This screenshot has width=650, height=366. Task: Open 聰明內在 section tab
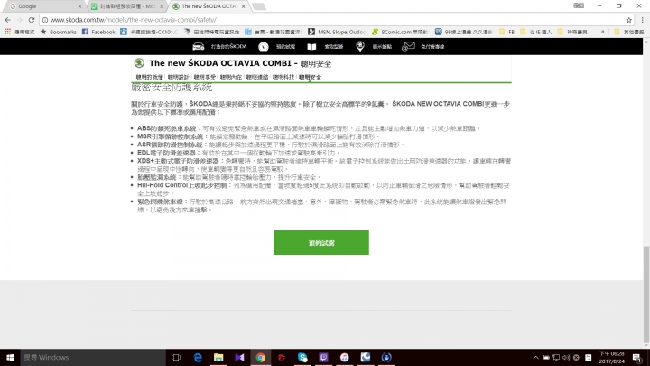coord(231,77)
